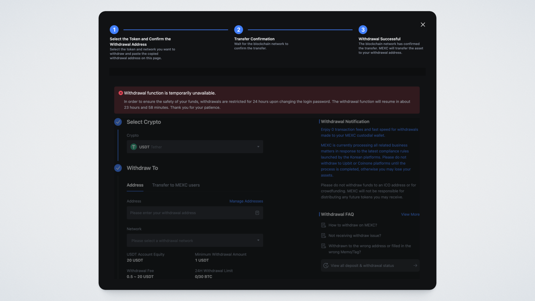
Task: Expand the withdrawal network dropdown
Action: click(195, 241)
